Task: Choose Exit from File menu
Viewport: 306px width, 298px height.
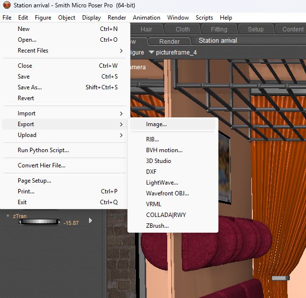Action: 64,202
